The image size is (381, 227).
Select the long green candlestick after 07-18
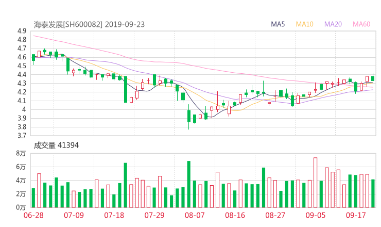(x=126, y=89)
